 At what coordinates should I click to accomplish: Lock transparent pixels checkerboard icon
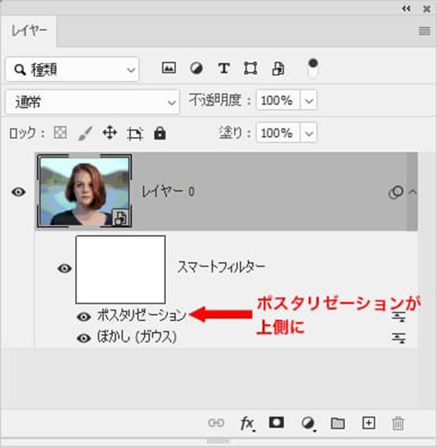[x=60, y=132]
